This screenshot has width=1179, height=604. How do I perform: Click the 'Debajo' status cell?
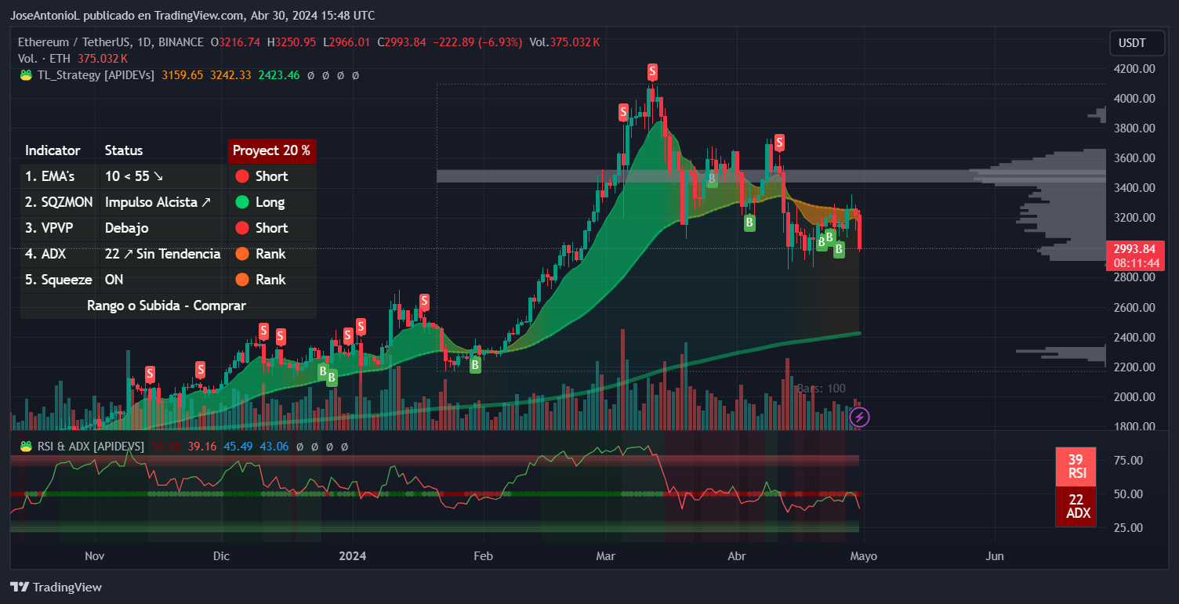point(126,228)
